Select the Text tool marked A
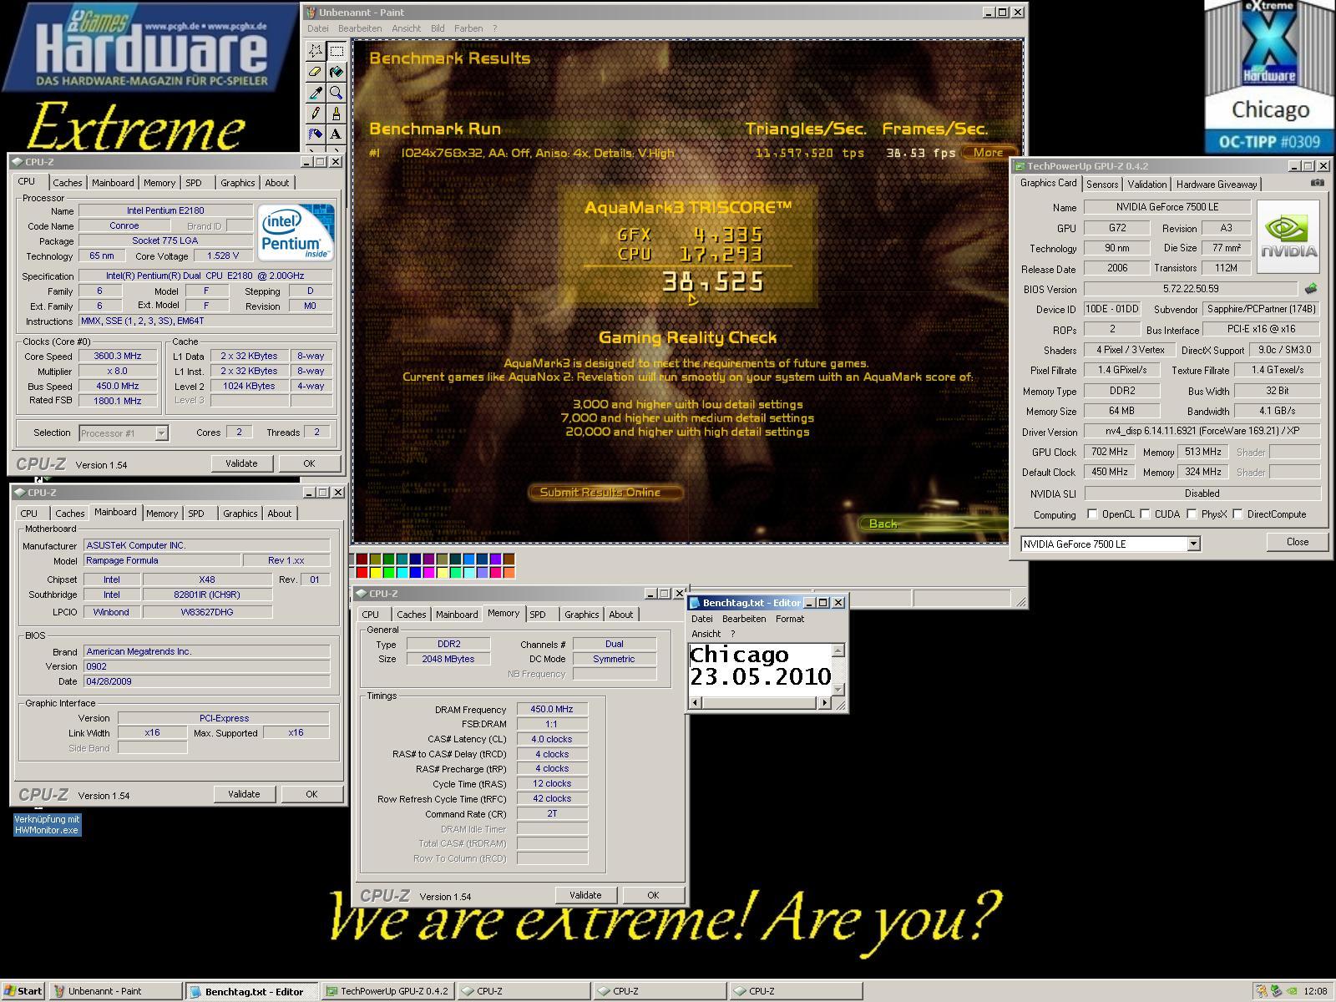 point(336,134)
